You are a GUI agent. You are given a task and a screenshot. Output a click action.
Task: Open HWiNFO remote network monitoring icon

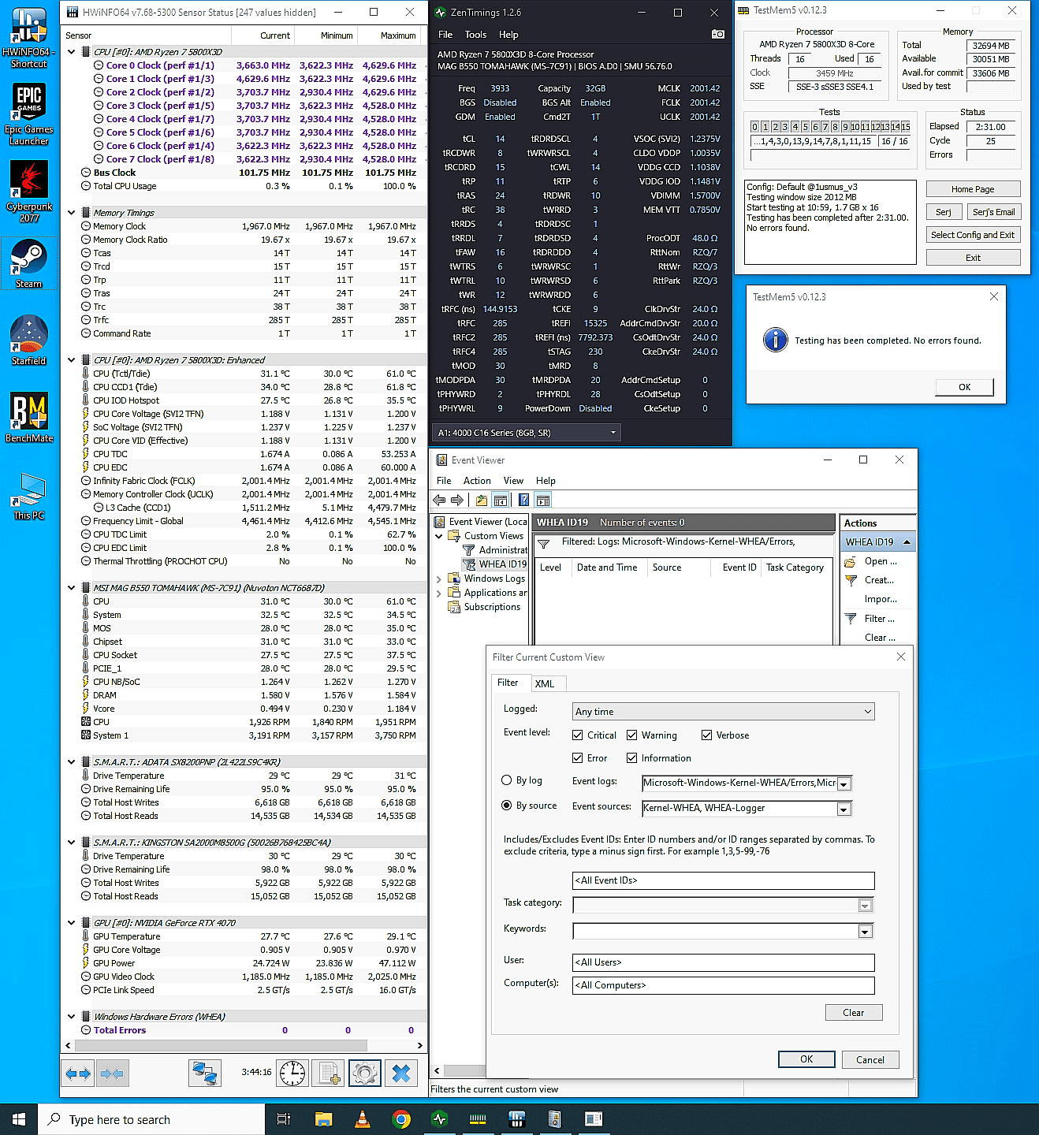tap(205, 1074)
